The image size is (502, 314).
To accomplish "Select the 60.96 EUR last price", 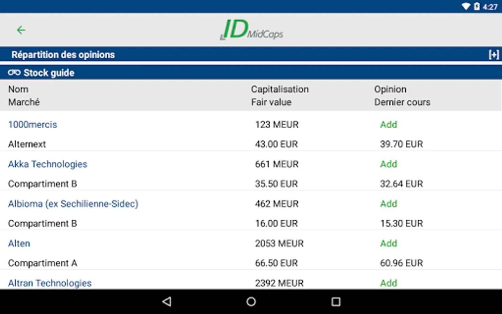I will pos(402,263).
